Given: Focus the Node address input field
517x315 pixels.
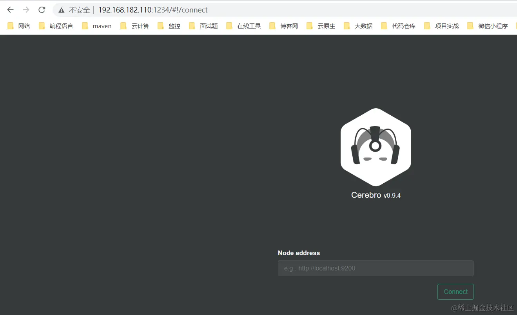Looking at the screenshot, I should coord(376,268).
